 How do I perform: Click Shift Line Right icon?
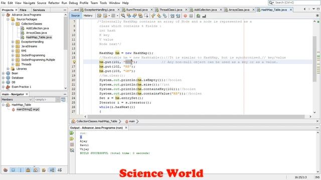coord(178,15)
